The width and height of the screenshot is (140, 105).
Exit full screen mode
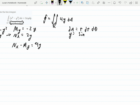point(136,3)
